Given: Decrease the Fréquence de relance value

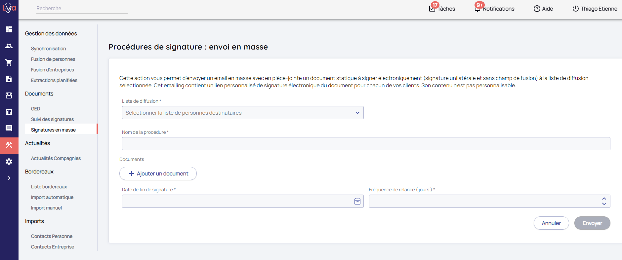Looking at the screenshot, I should 604,204.
